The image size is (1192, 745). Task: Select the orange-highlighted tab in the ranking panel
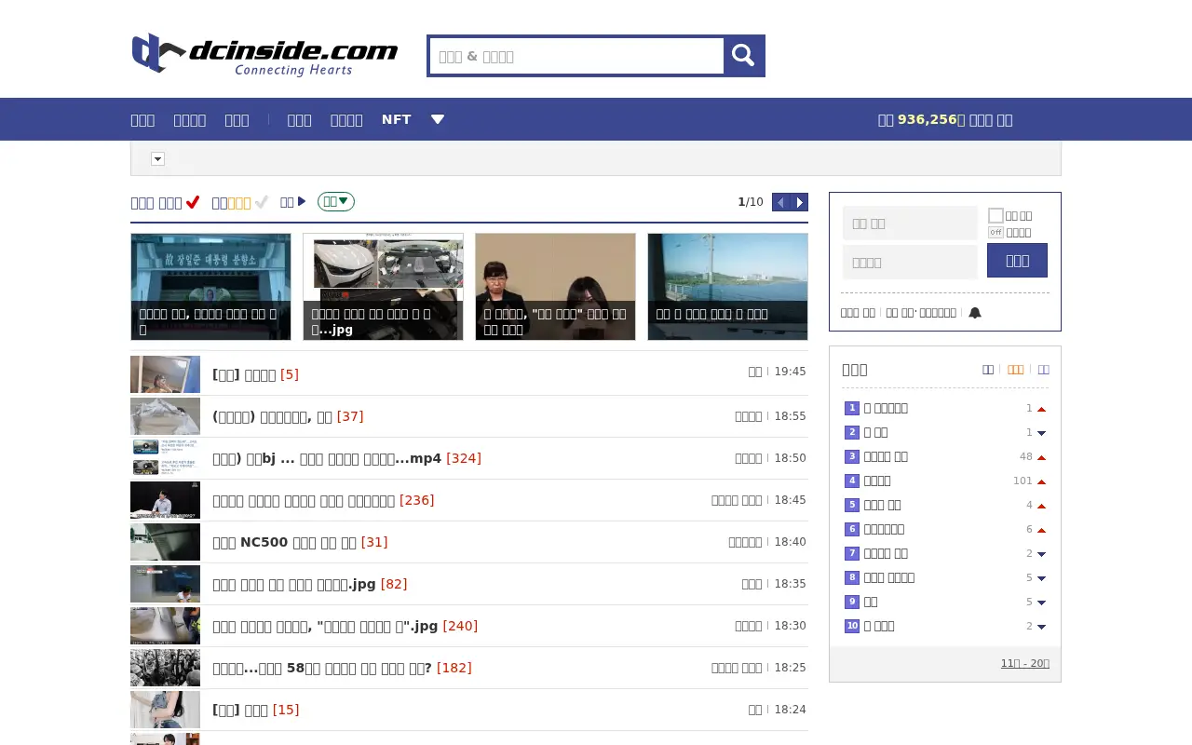coord(1015,370)
